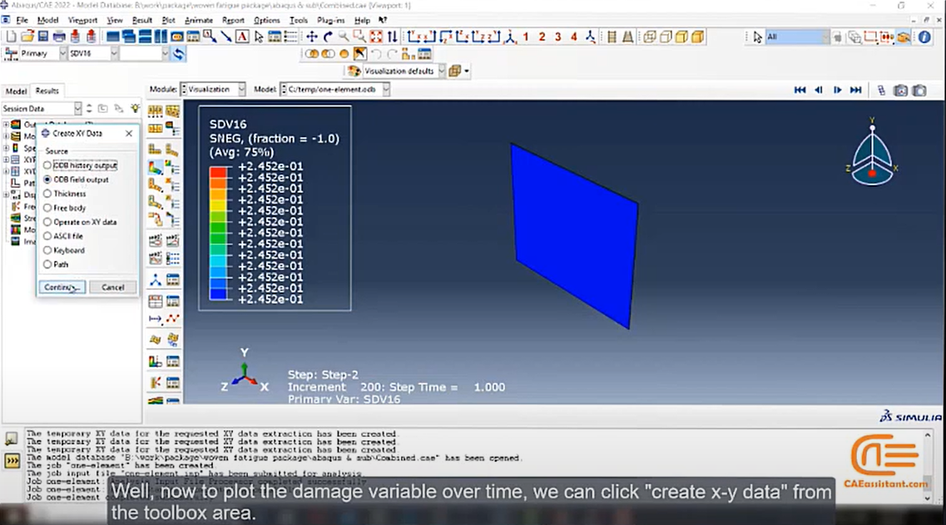
Task: Switch to the Model tab
Action: tap(17, 91)
